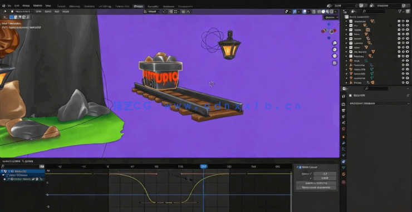Image resolution: width=412 pixels, height=212 pixels.
Task: Collapse the highlighted top graph channel
Action: [2, 171]
